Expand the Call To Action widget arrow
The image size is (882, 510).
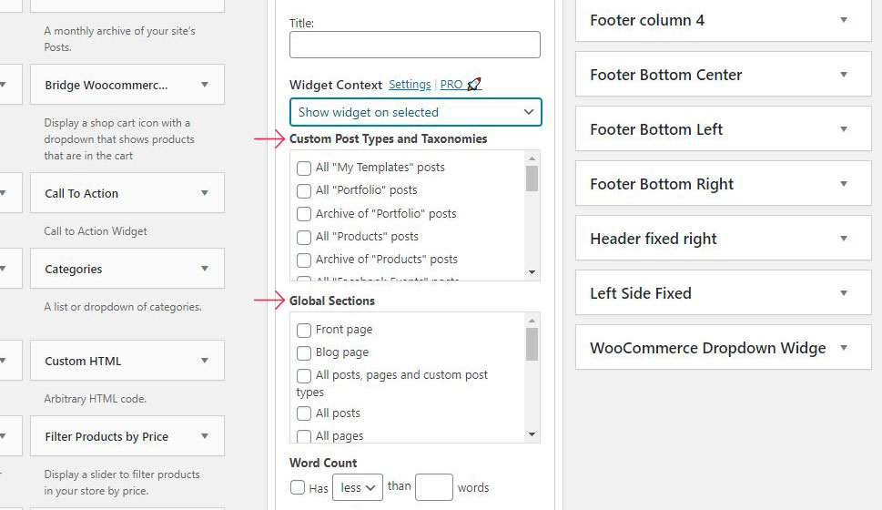[205, 193]
